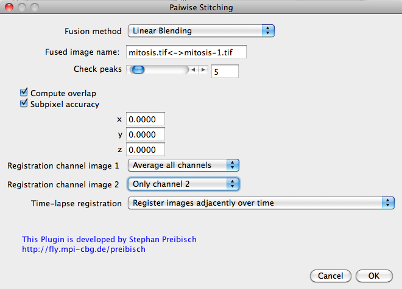Close the Pairwise Stitching dialog
The image size is (402, 289).
tap(9, 7)
